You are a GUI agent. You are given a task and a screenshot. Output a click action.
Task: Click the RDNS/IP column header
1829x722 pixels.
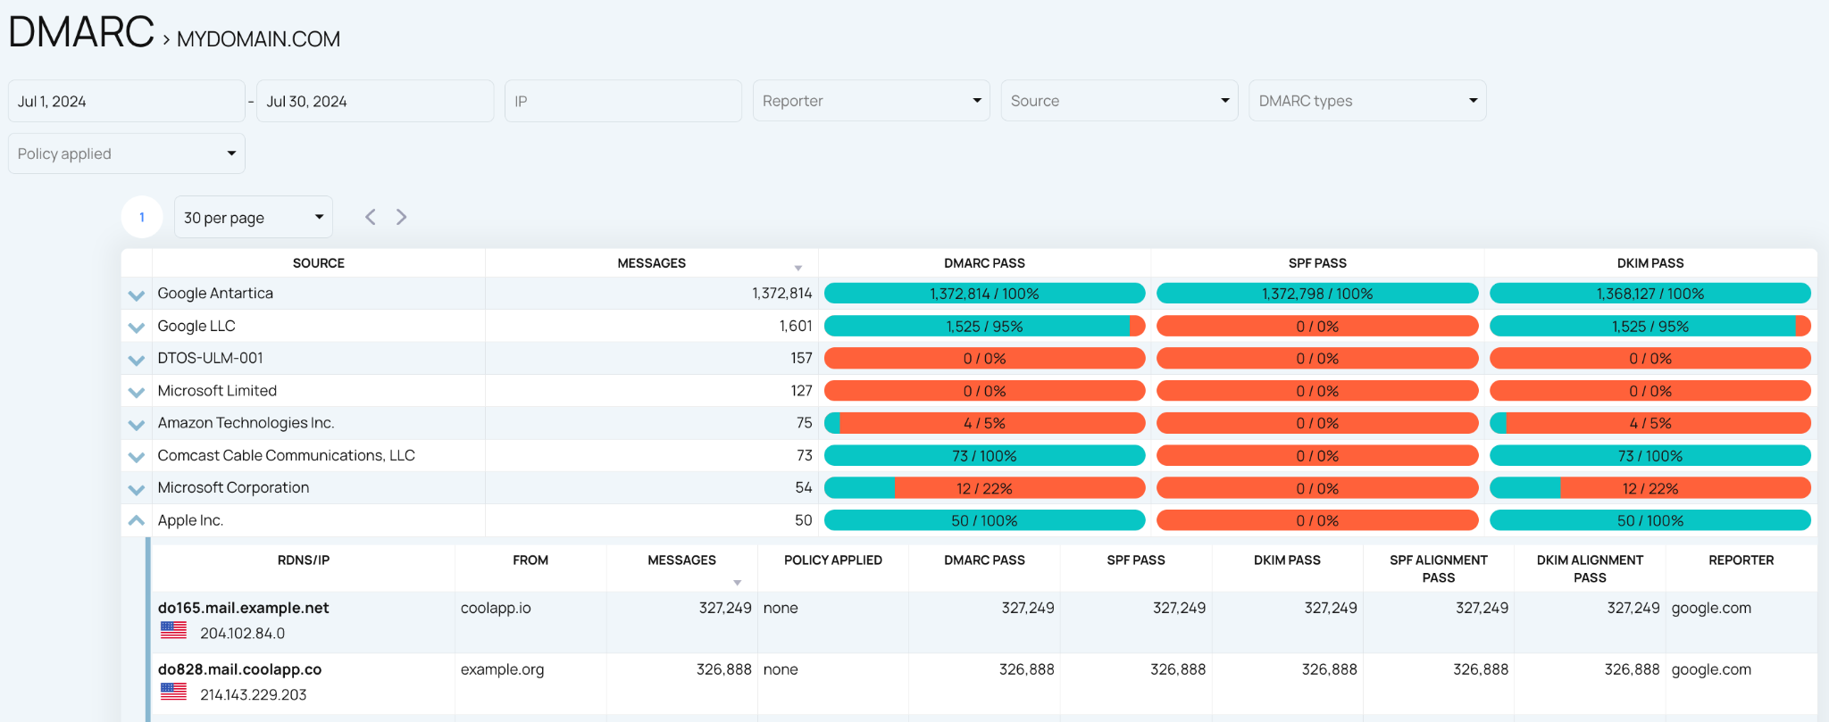tap(304, 560)
